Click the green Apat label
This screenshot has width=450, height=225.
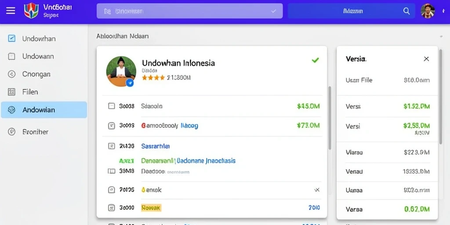127,161
